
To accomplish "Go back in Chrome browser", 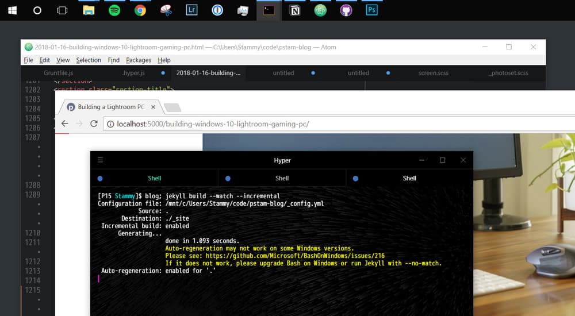I will tap(65, 124).
